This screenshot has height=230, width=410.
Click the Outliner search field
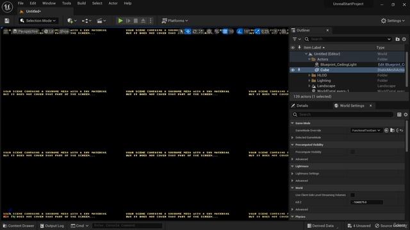(348, 39)
